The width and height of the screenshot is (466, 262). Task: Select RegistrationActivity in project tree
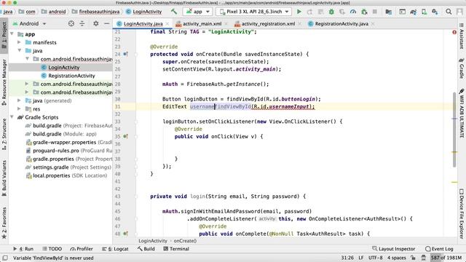pos(71,76)
